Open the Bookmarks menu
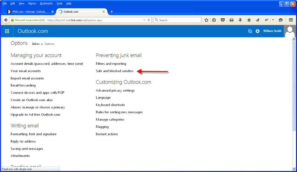 tap(46, 3)
